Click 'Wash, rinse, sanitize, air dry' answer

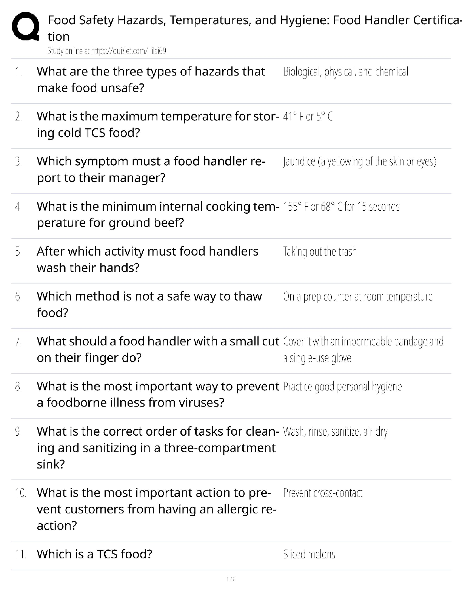(335, 432)
